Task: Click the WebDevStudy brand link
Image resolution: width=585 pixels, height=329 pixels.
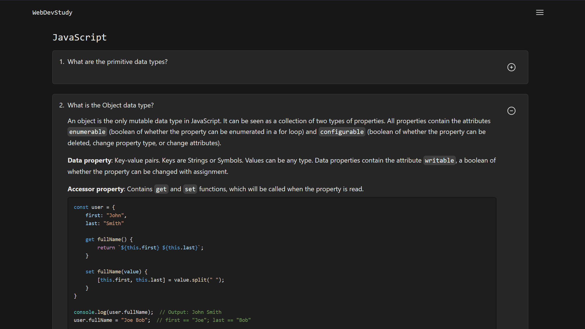Action: click(52, 12)
